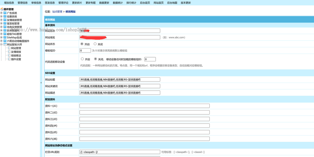
Task: Open the 增加信息 menu
Action: [x=9, y=3]
